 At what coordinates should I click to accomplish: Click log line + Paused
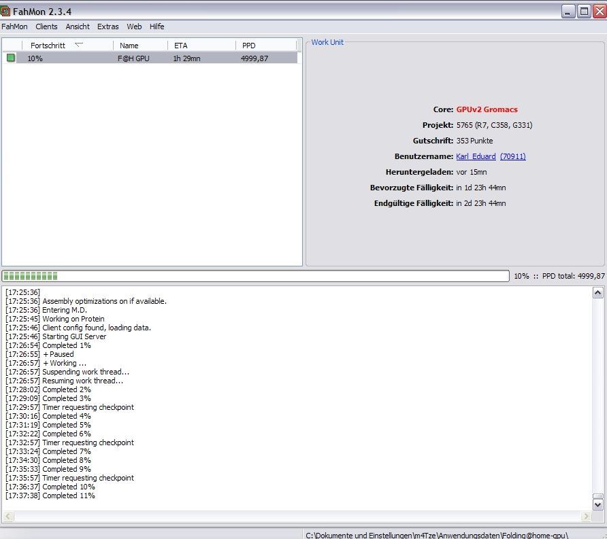click(x=39, y=354)
